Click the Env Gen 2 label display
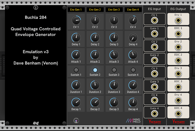The width and height of the screenshot is (195, 131). pyautogui.click(x=95, y=10)
